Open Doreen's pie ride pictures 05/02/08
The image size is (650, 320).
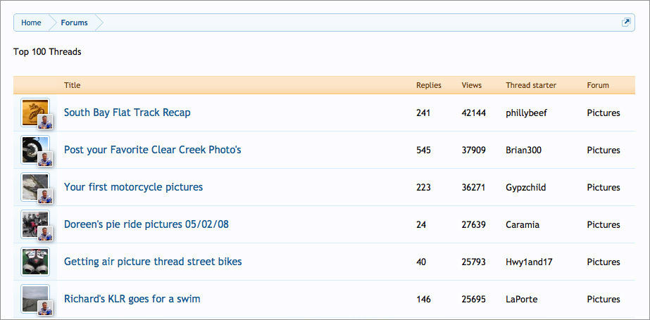[x=146, y=224]
